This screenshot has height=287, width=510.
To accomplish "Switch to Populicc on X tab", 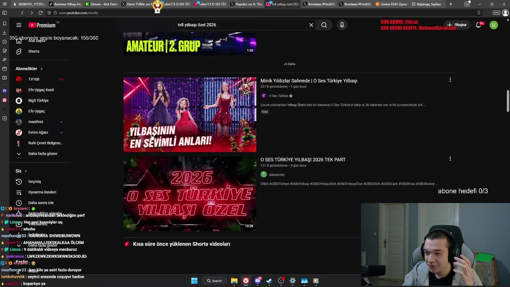I will click(247, 4).
